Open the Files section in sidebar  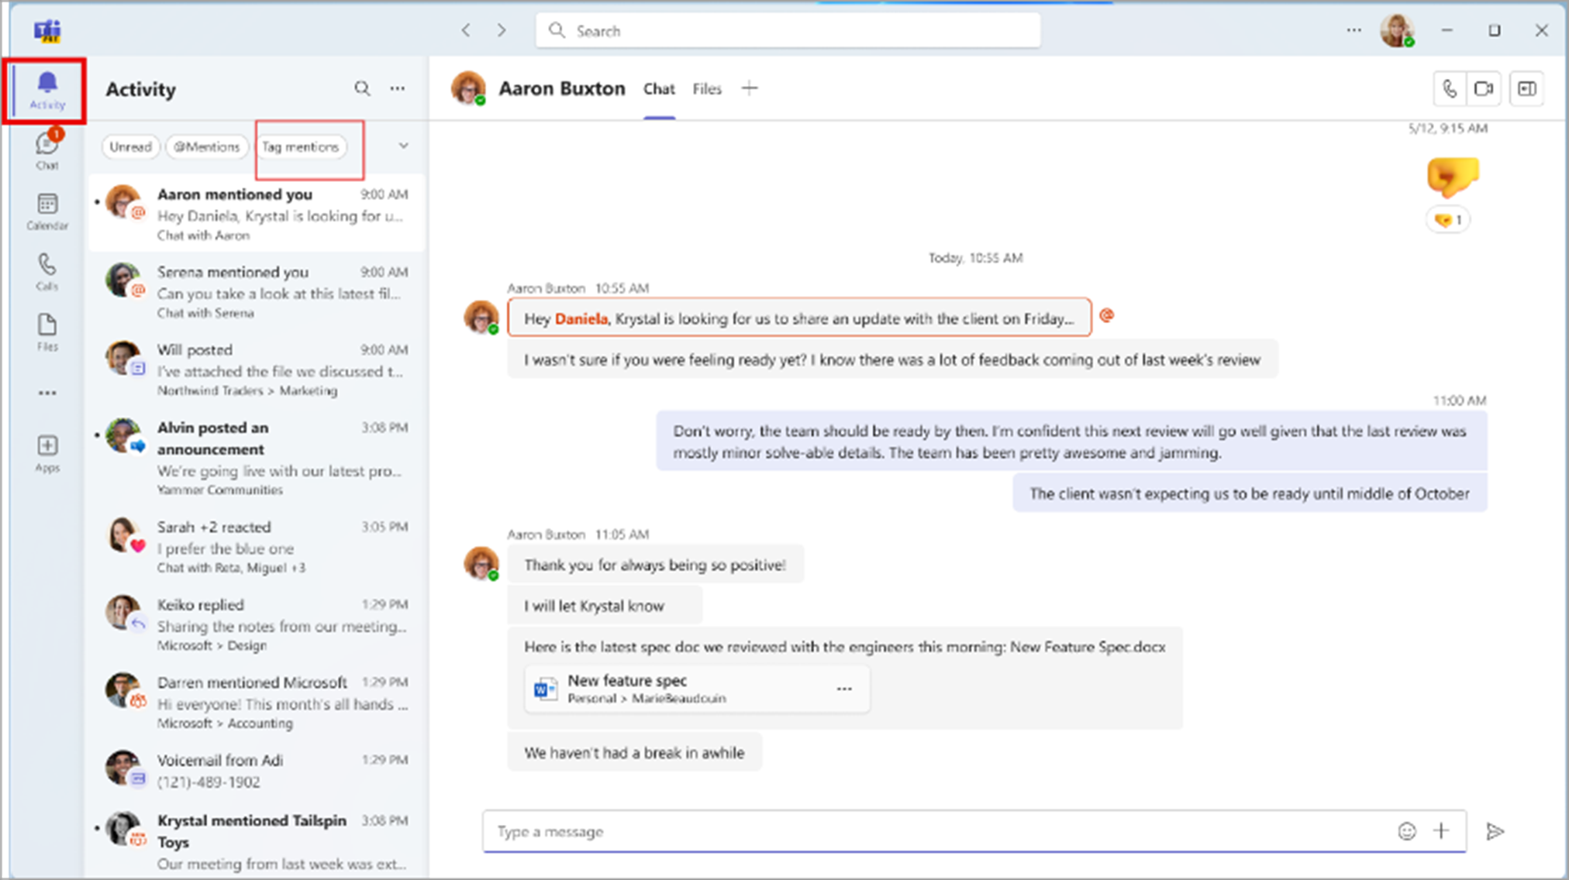tap(47, 332)
